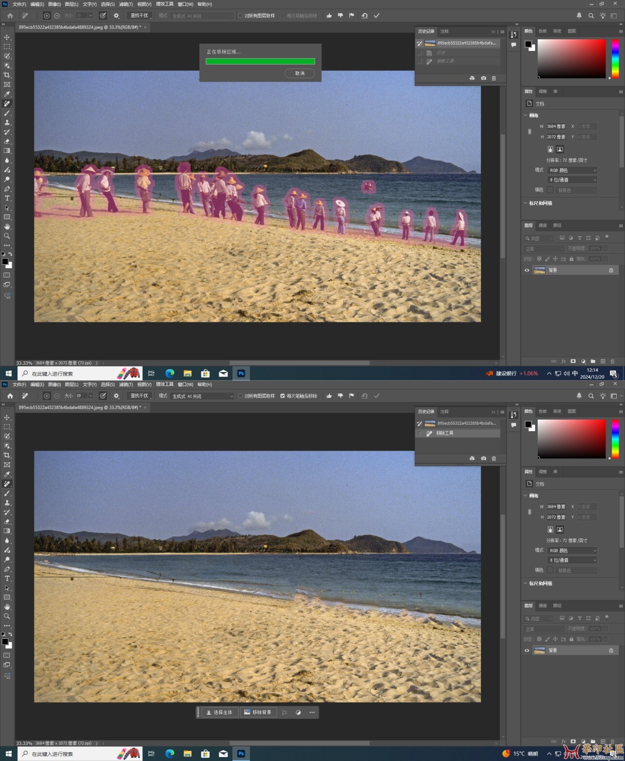Viewport: 625px width, 761px height.
Task: Select Move tool in upper Photoshop window
Action: 7,37
